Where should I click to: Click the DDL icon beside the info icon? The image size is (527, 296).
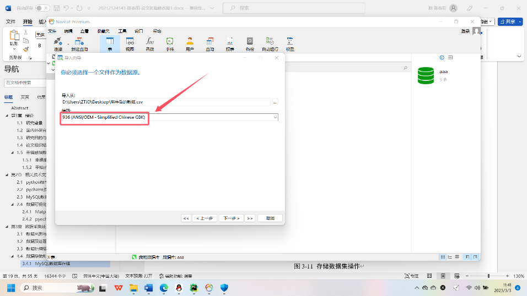pyautogui.click(x=450, y=58)
